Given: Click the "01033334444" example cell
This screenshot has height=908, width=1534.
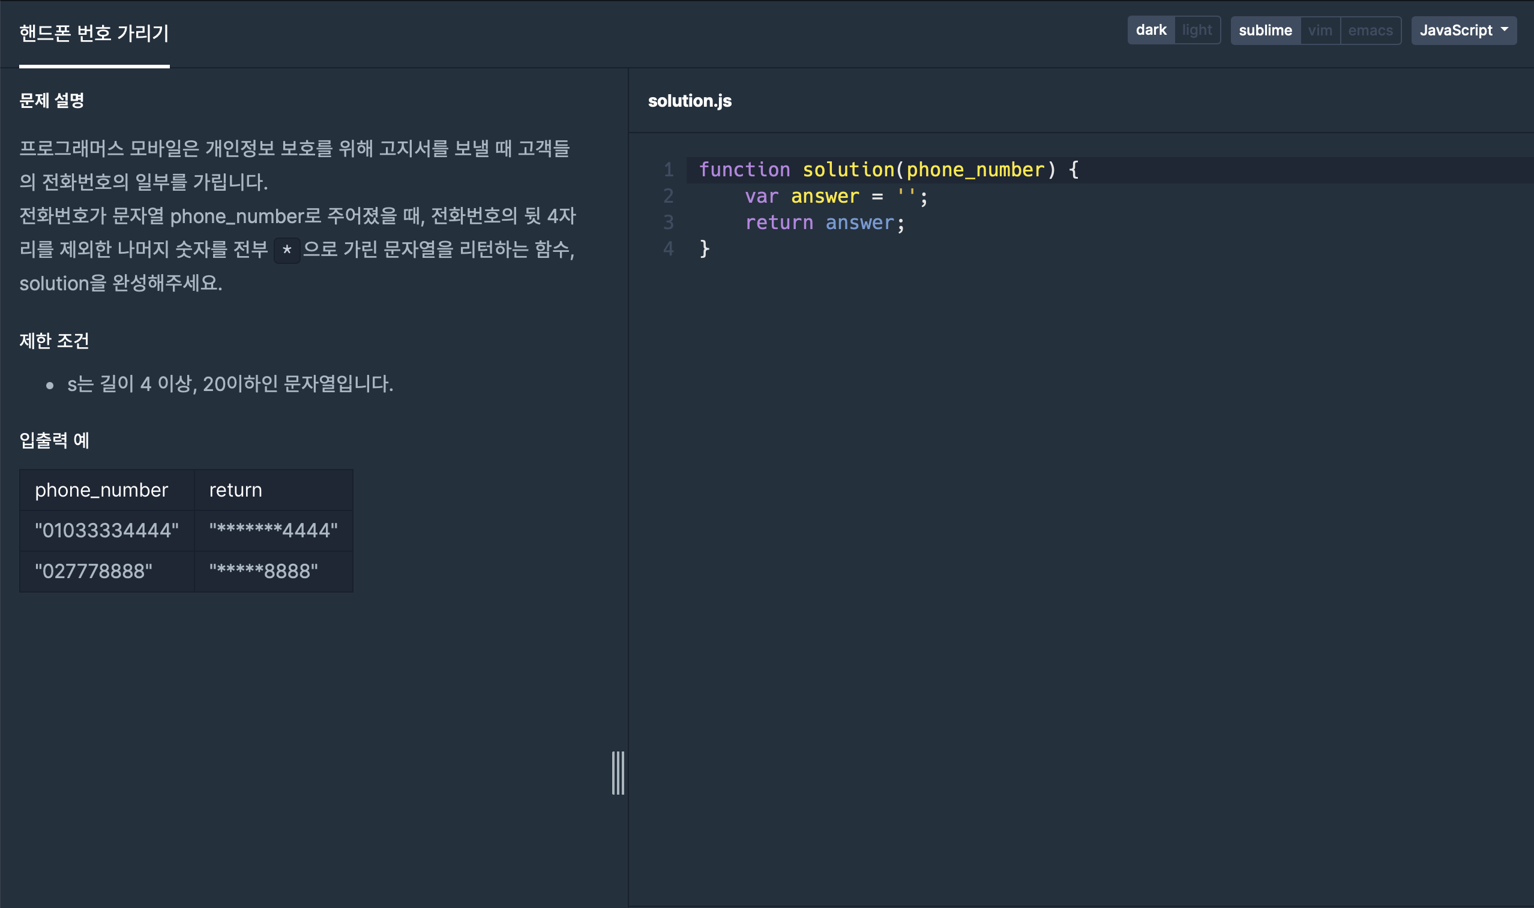Looking at the screenshot, I should click(106, 531).
